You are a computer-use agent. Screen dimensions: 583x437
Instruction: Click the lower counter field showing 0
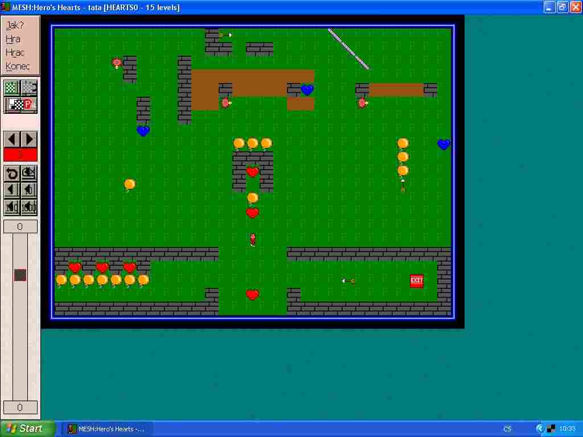(x=20, y=407)
